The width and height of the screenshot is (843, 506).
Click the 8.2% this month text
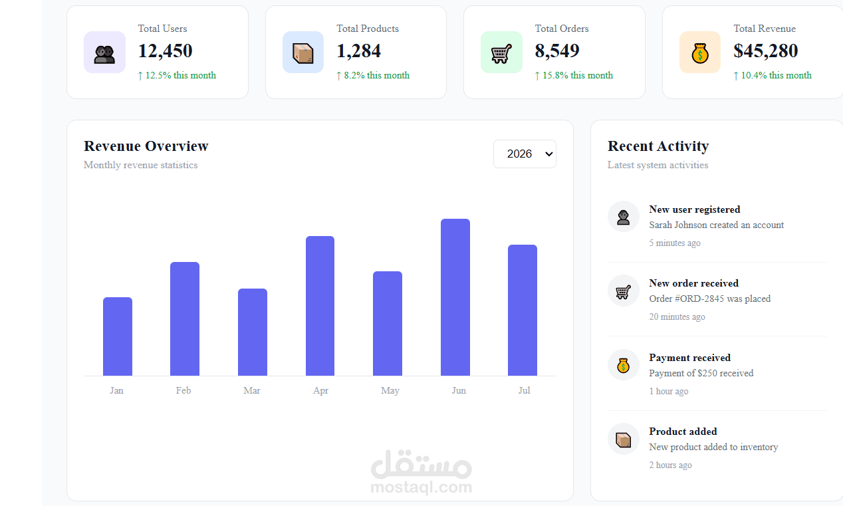(373, 75)
